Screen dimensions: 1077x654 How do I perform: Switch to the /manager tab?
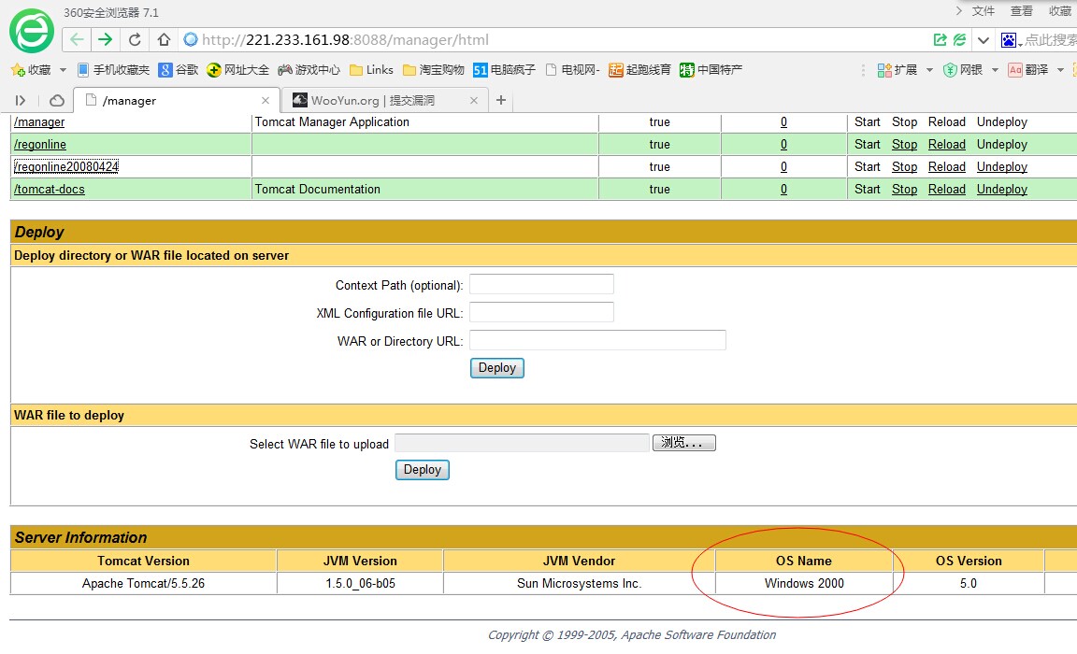pos(177,101)
